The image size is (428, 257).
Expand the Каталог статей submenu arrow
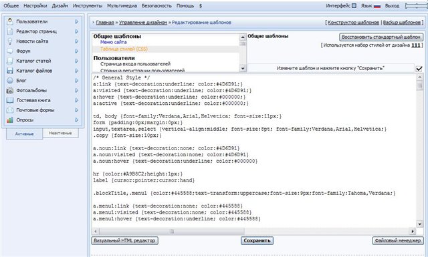[x=77, y=61]
